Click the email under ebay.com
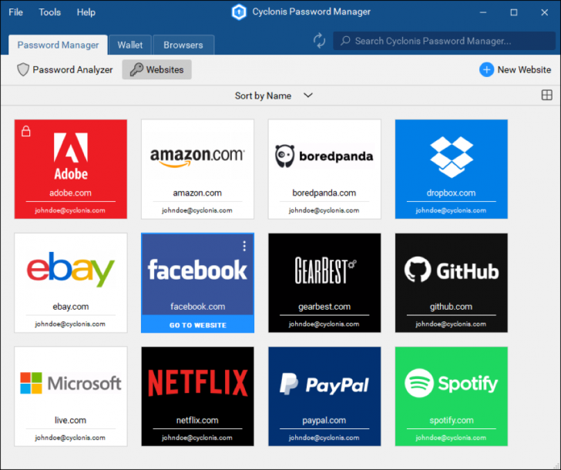Image resolution: width=561 pixels, height=470 pixels. pos(70,324)
